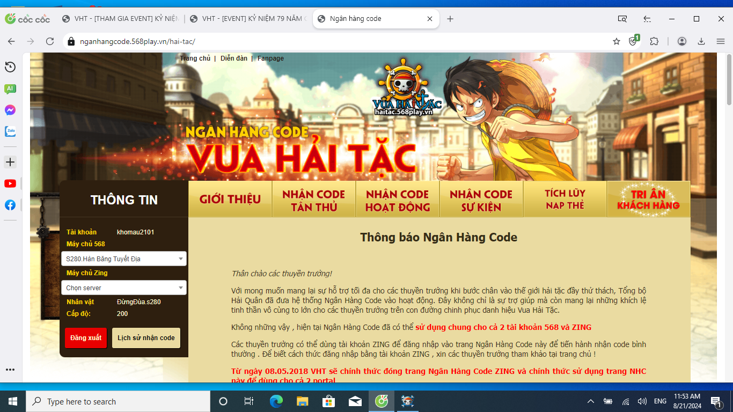Image resolution: width=733 pixels, height=412 pixels.
Task: Open the pirate skull game taskbar icon
Action: pyautogui.click(x=408, y=401)
